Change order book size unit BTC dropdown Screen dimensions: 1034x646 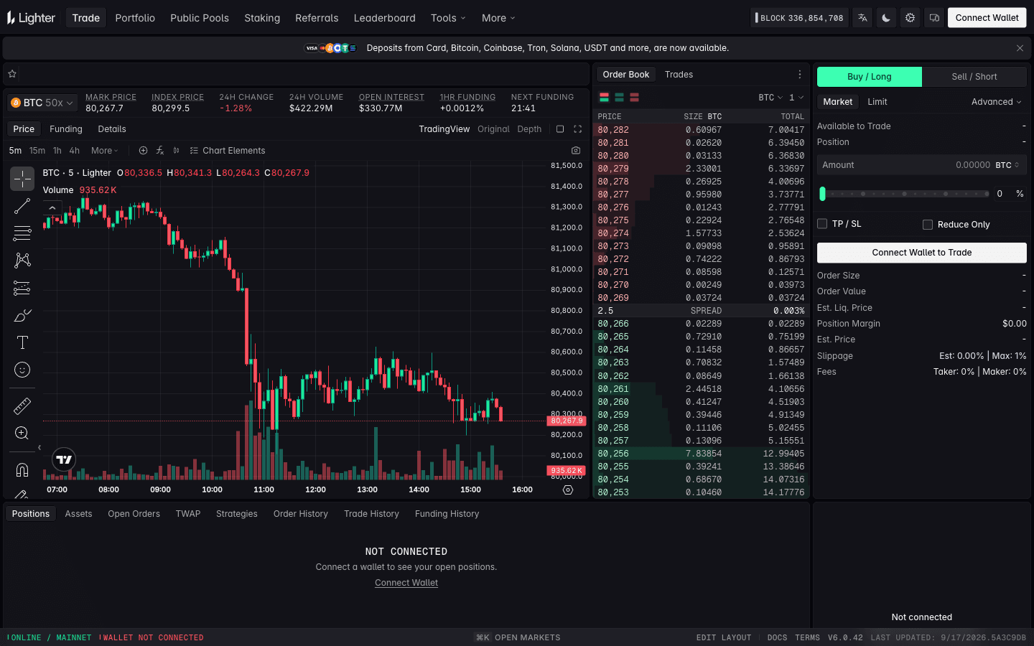pyautogui.click(x=770, y=98)
